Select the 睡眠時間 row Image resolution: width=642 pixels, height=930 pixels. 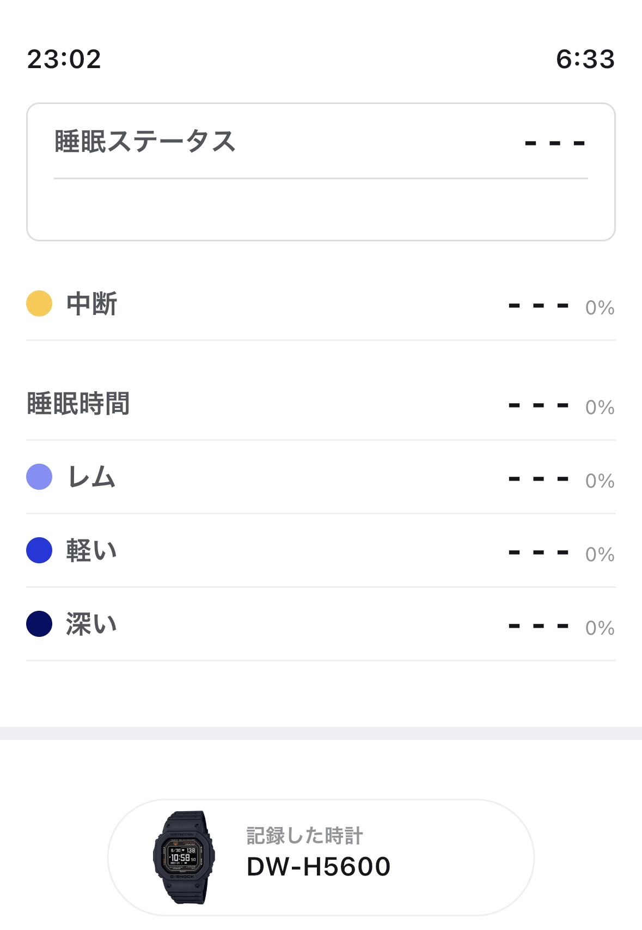pyautogui.click(x=321, y=404)
